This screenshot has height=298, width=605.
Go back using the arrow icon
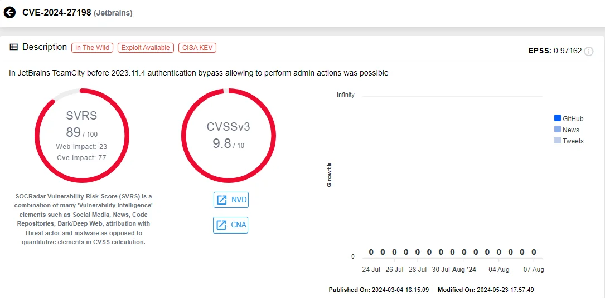click(9, 13)
